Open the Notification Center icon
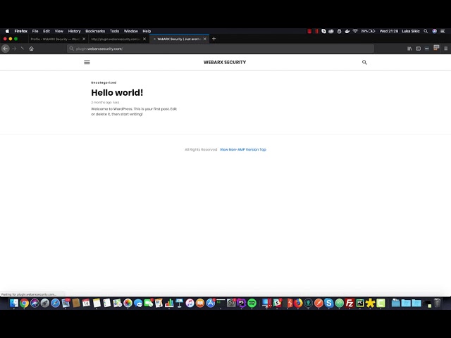The height and width of the screenshot is (338, 451). coord(443,31)
